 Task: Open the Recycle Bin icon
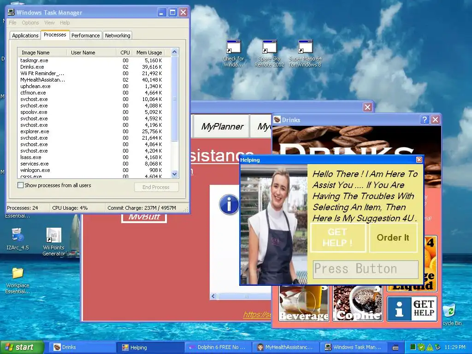click(x=451, y=315)
